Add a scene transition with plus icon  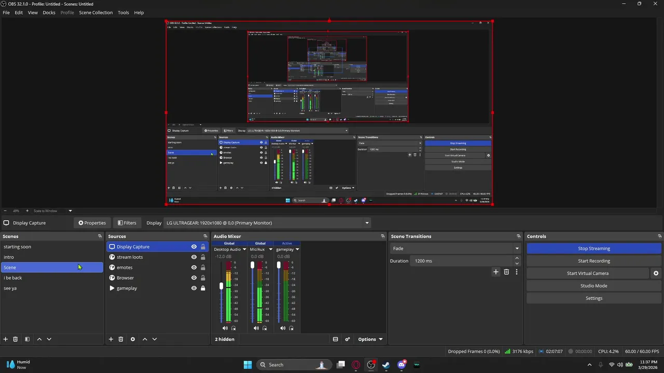pyautogui.click(x=496, y=272)
